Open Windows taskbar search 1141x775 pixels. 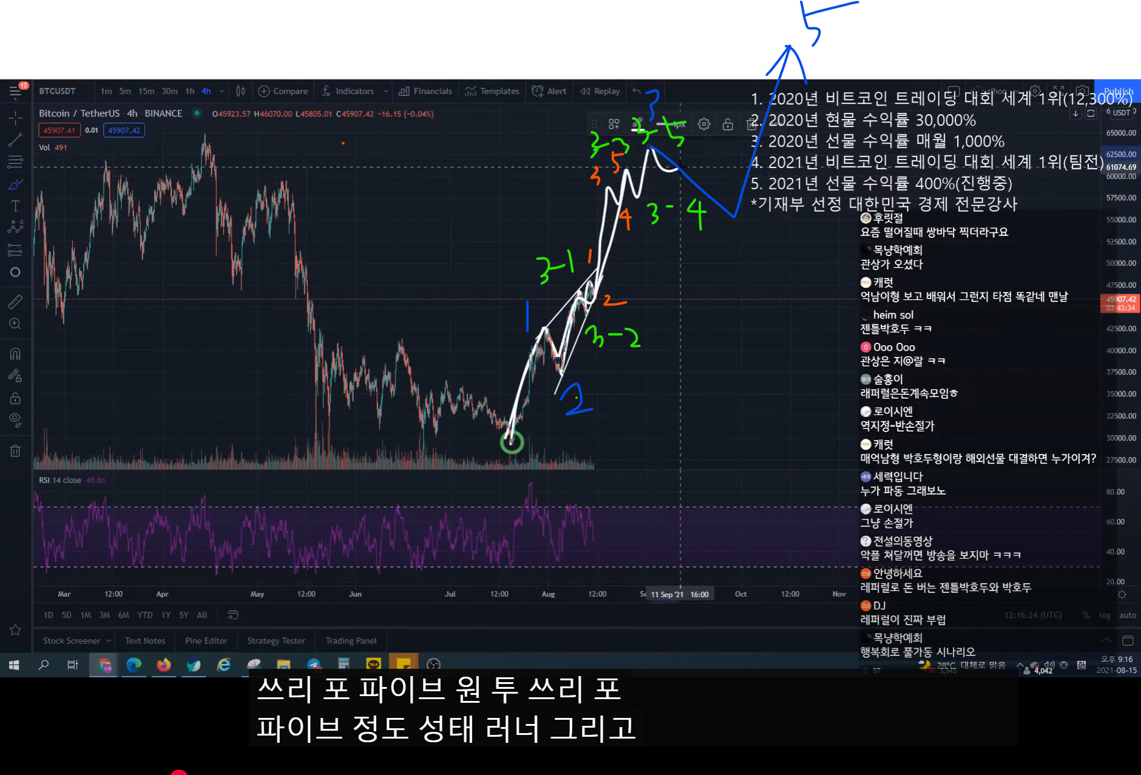tap(43, 665)
